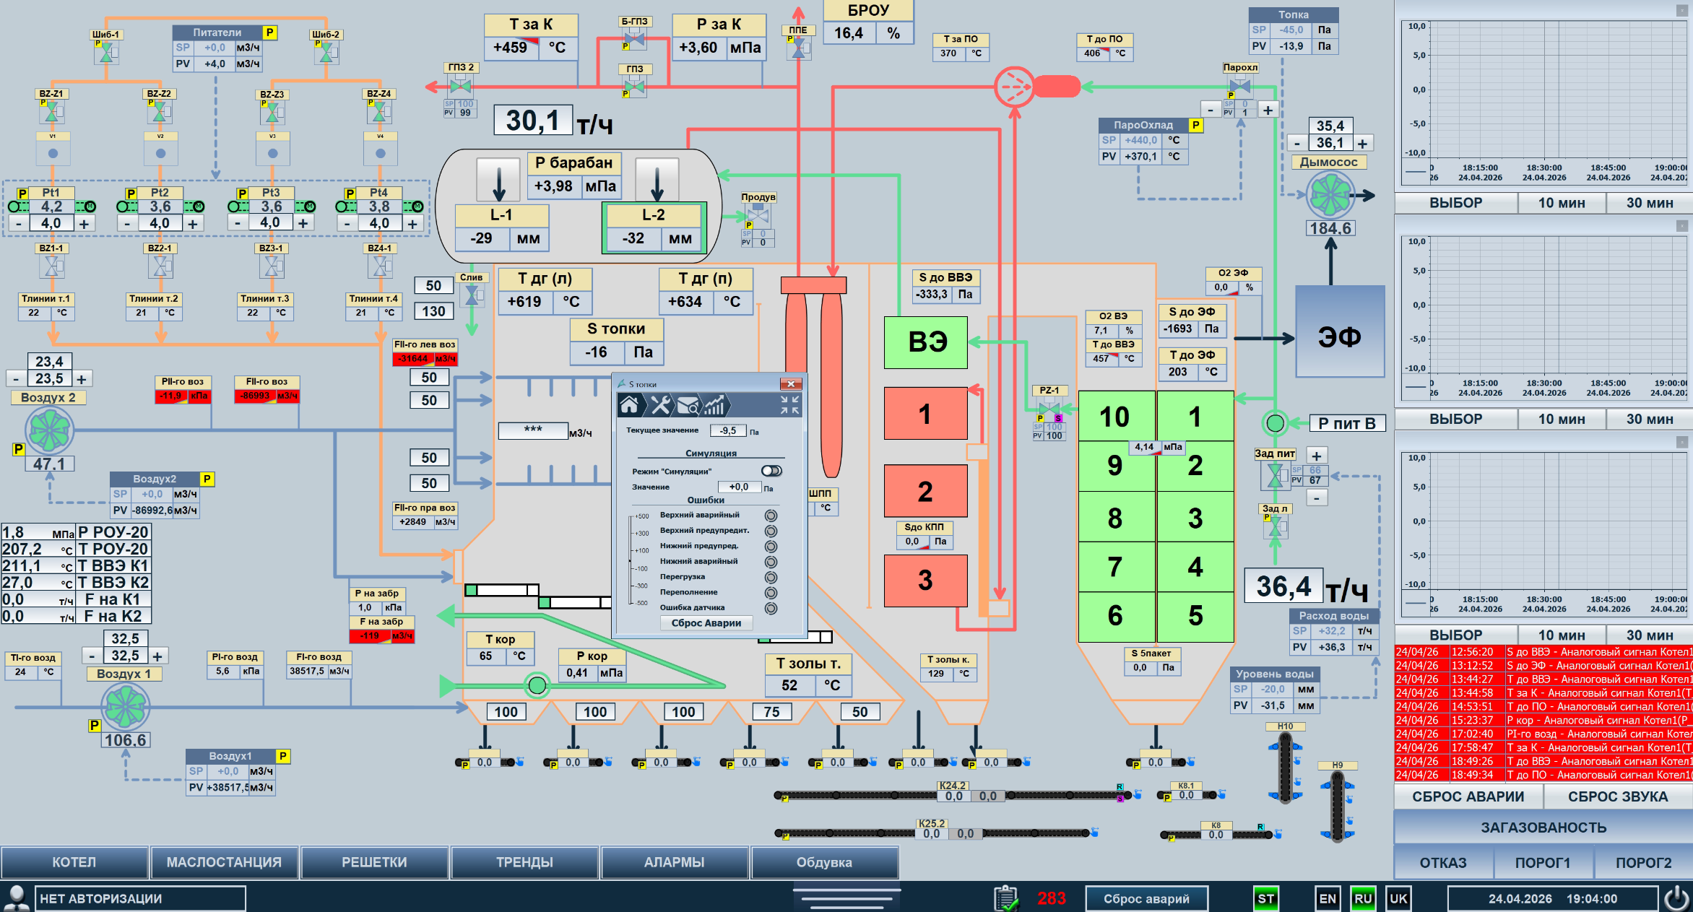Viewport: 1693px width, 912px height.
Task: Click the СБРОС АВАРИИ button
Action: [1468, 796]
